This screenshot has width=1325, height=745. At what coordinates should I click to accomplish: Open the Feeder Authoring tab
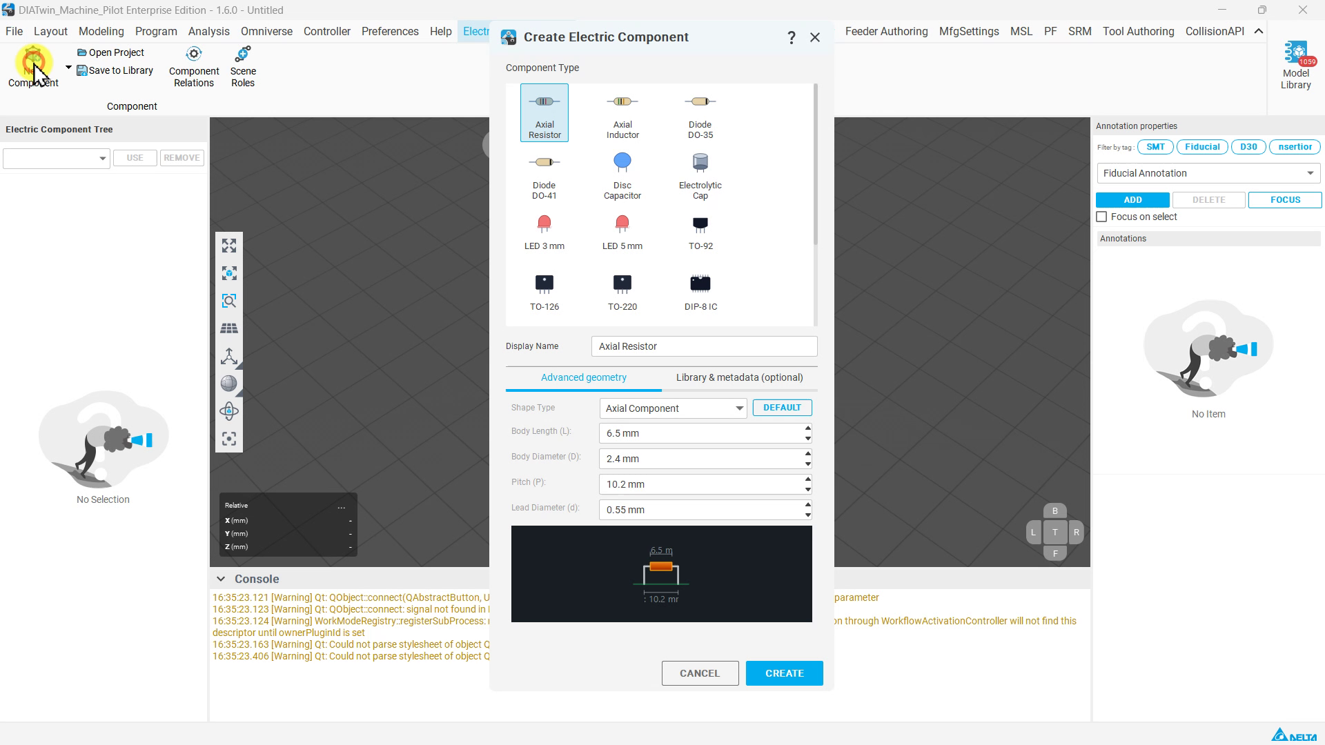[886, 31]
